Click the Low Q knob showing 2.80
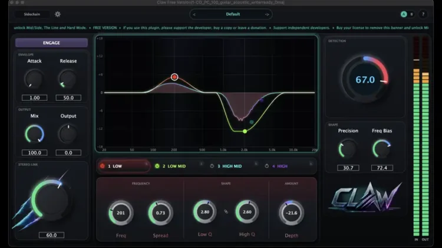This screenshot has height=248, width=442. pyautogui.click(x=205, y=211)
